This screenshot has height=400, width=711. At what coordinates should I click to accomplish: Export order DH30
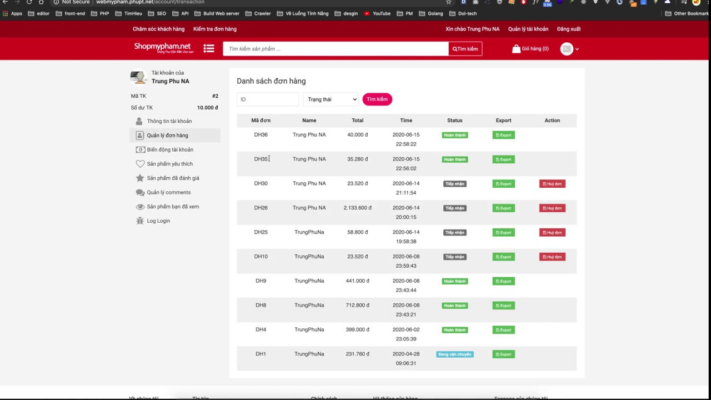click(503, 184)
